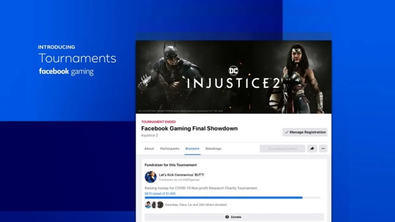Open the three-dot more options menu
The height and width of the screenshot is (222, 395).
(x=323, y=149)
